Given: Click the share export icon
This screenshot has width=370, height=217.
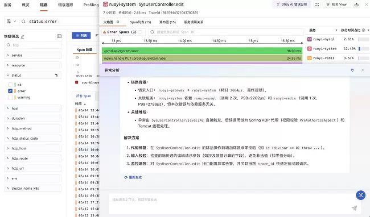Looking at the screenshot, I should pyautogui.click(x=356, y=5).
